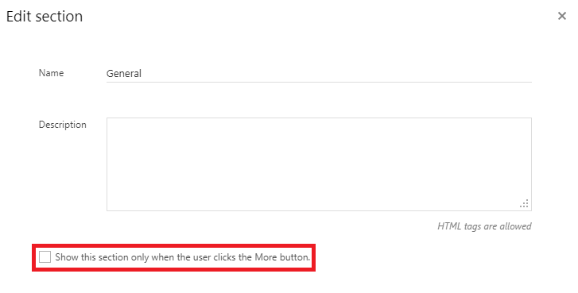Place cursor after the word General
578x293 pixels.
click(142, 74)
